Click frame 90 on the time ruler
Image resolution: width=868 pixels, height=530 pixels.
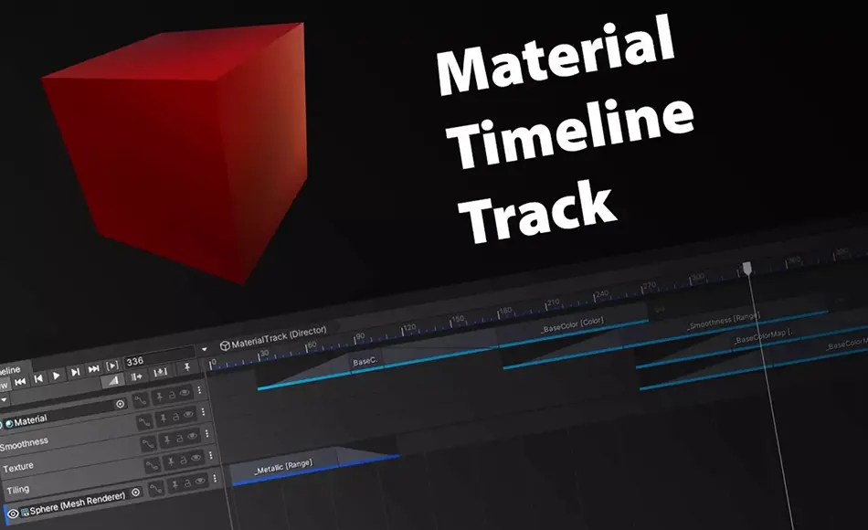pyautogui.click(x=360, y=336)
